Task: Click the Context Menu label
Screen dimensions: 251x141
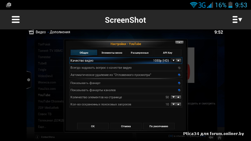Action: pos(48,137)
